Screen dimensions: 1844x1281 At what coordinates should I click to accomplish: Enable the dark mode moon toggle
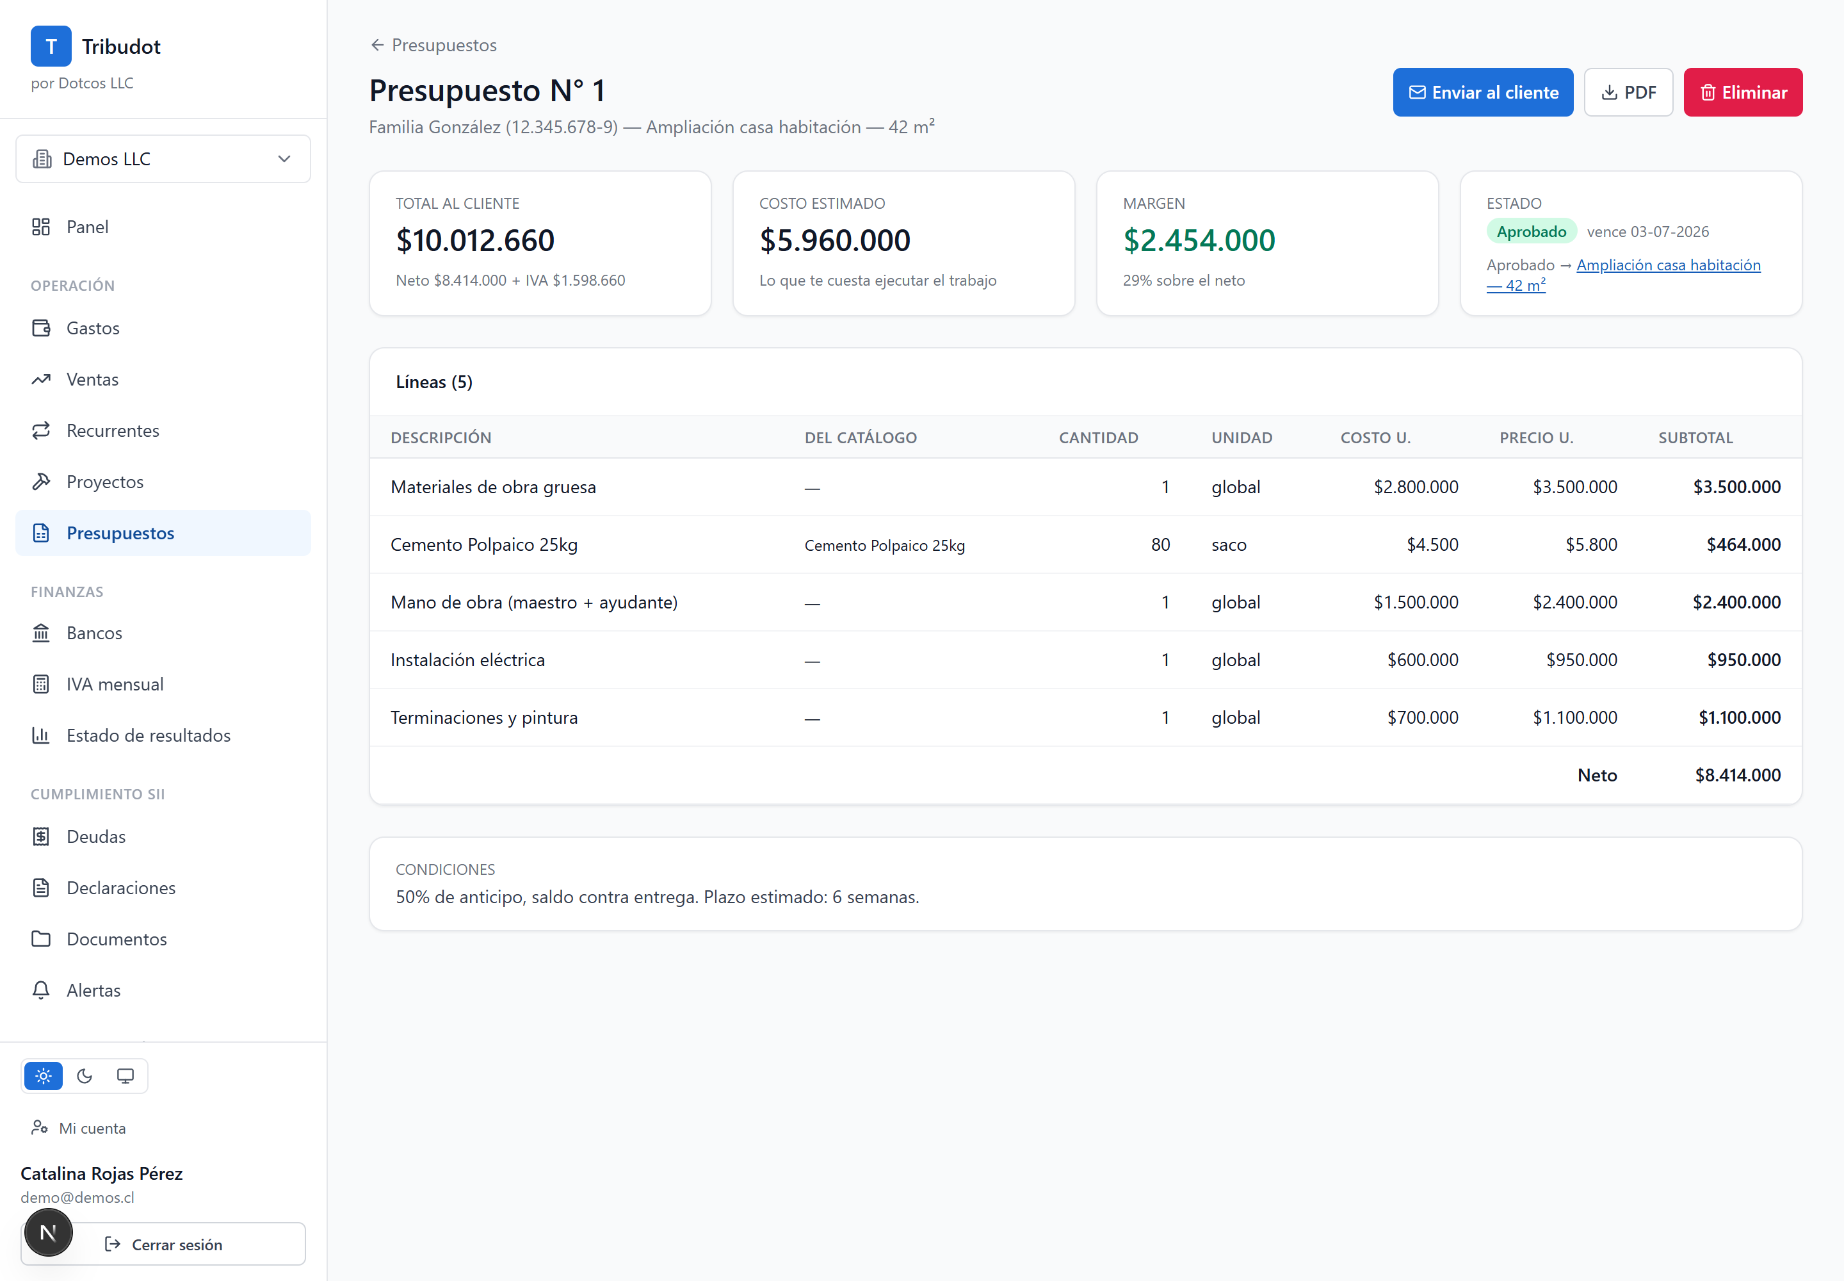85,1076
